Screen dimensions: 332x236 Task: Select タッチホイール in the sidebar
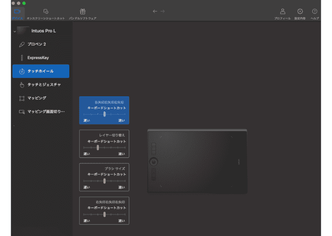[x=41, y=71]
